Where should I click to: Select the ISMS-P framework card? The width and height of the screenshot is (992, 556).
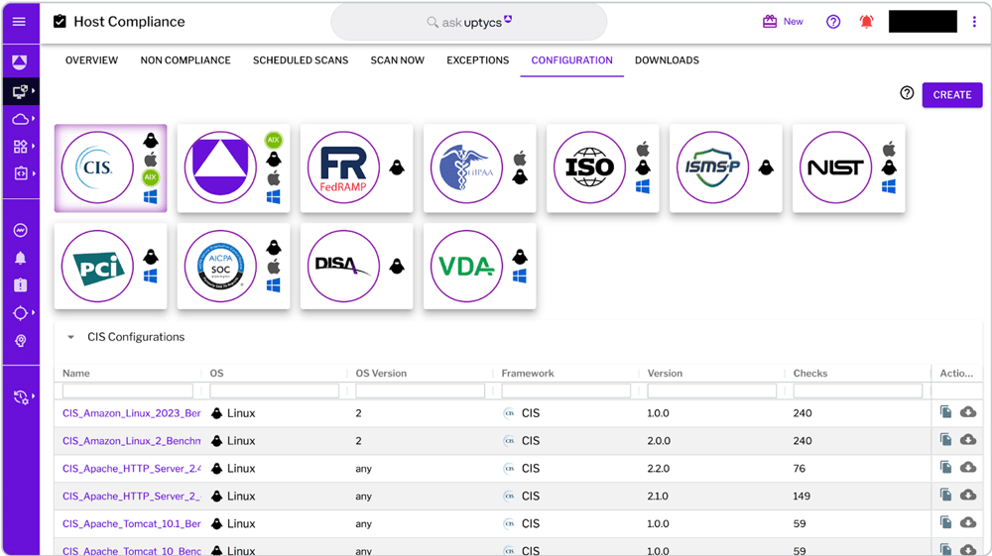point(726,168)
